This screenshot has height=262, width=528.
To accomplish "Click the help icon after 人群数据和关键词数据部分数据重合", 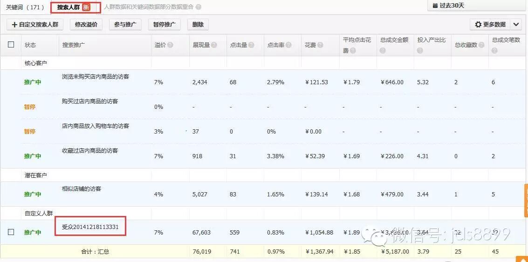I will (x=199, y=7).
